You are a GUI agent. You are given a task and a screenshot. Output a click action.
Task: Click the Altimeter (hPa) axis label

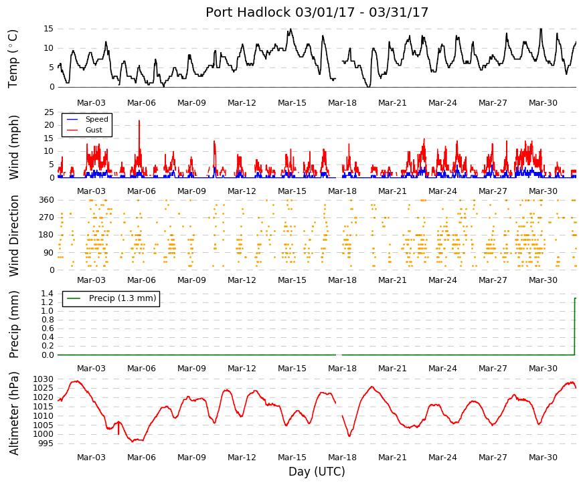point(13,413)
